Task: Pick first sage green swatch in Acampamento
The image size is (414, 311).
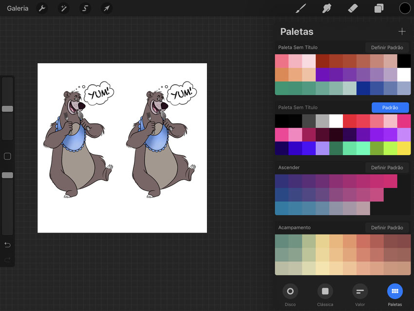Action: click(282, 241)
